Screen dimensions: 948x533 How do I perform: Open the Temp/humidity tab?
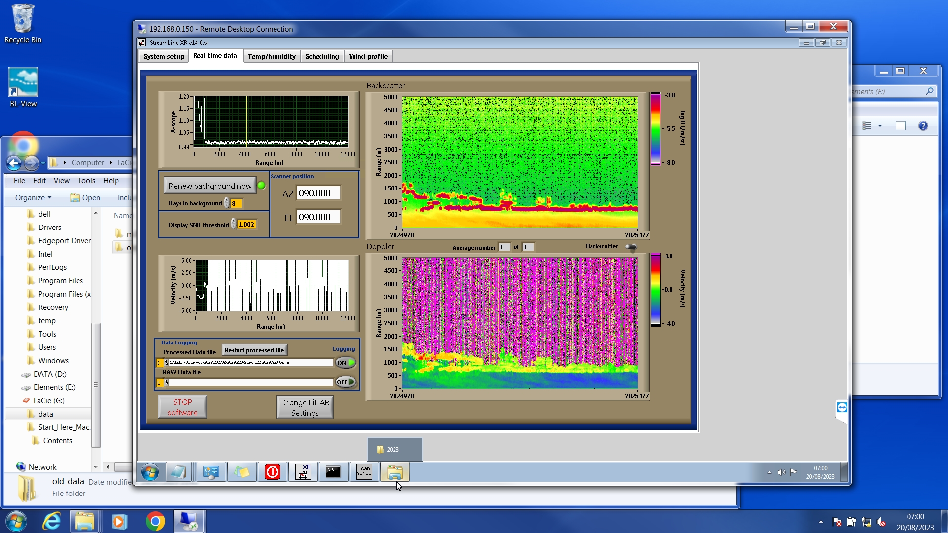point(271,56)
